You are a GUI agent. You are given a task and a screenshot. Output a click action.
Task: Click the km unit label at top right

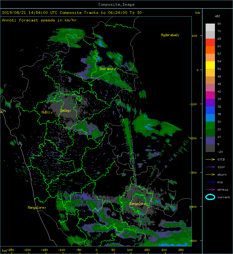coord(198,13)
